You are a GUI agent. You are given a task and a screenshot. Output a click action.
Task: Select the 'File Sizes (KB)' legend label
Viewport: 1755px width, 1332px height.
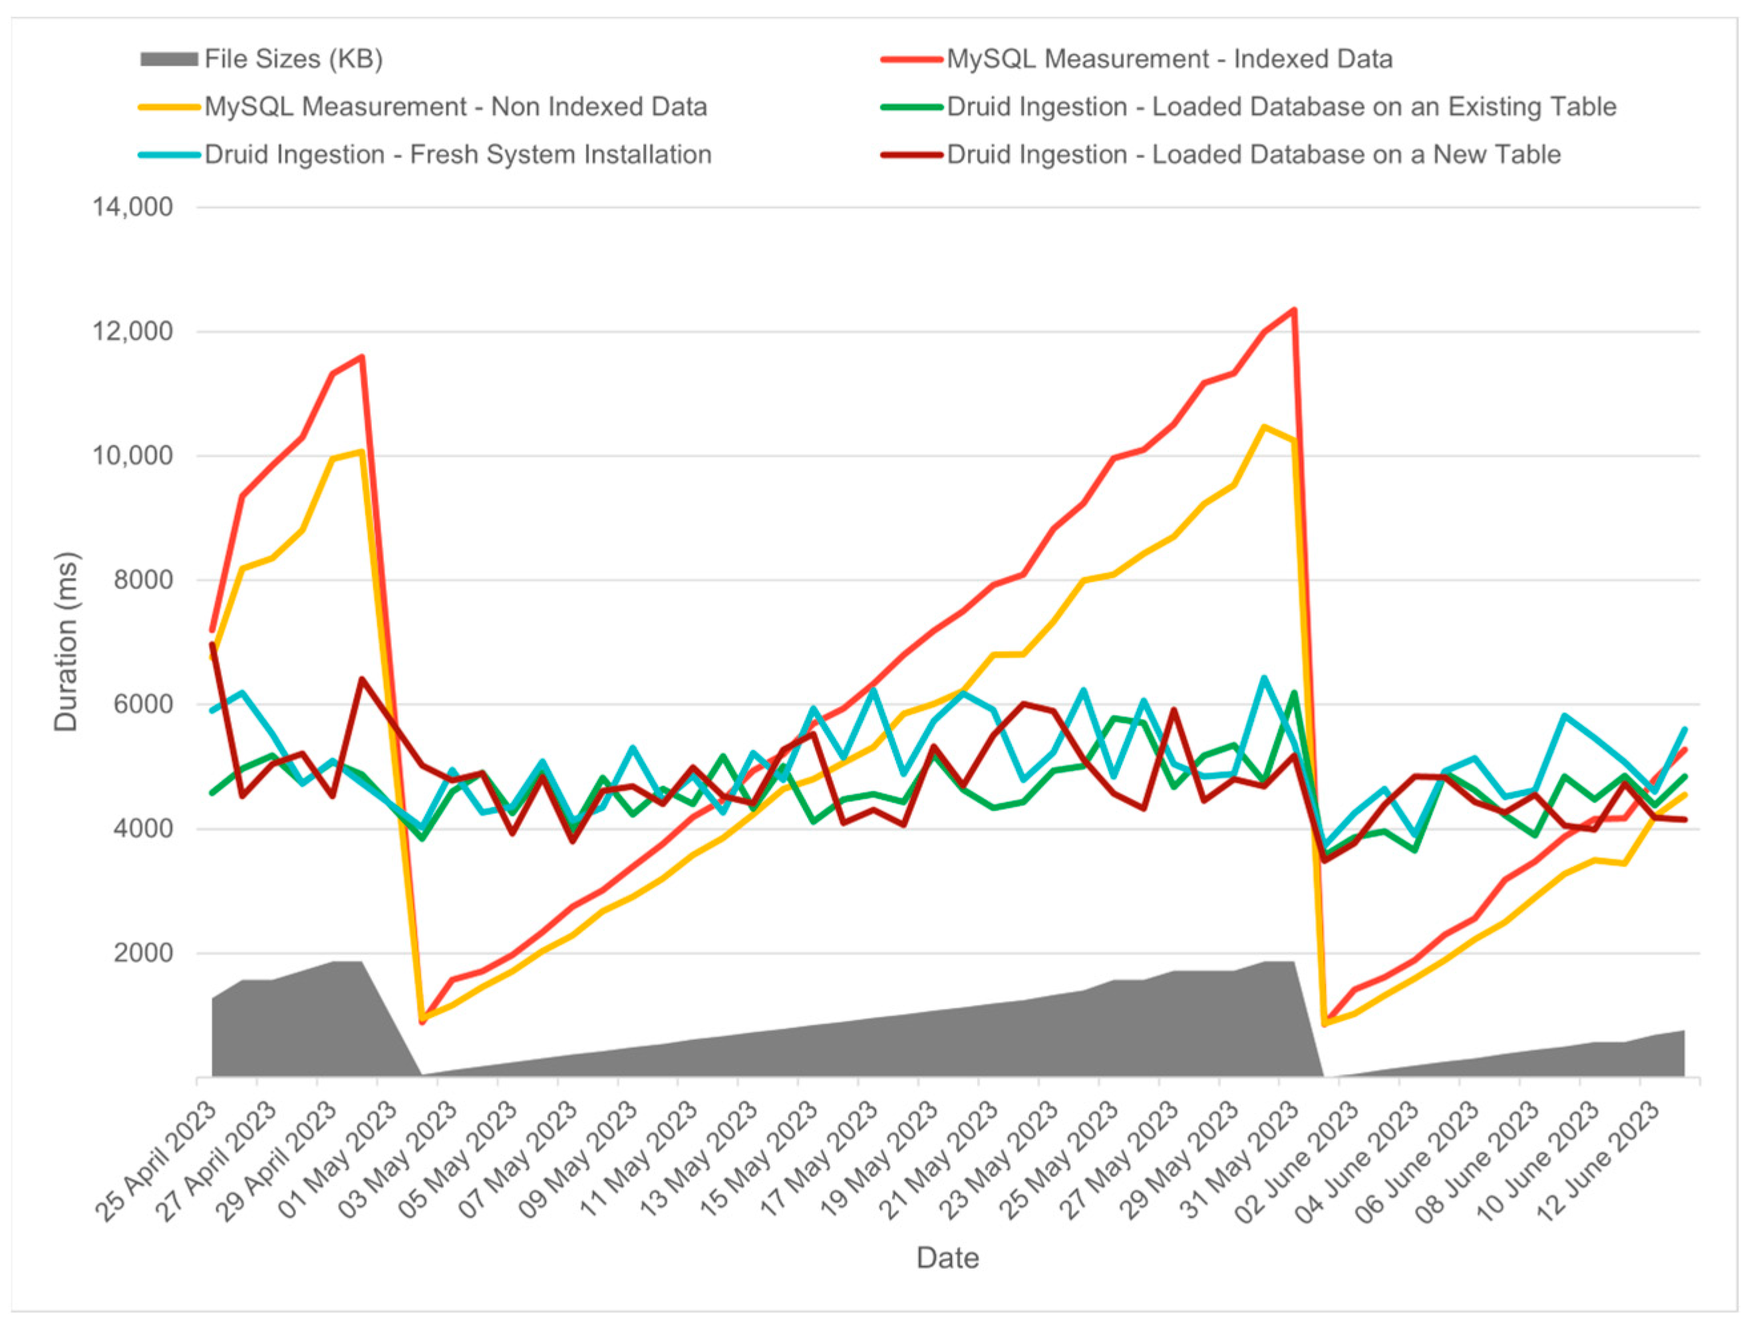293,59
